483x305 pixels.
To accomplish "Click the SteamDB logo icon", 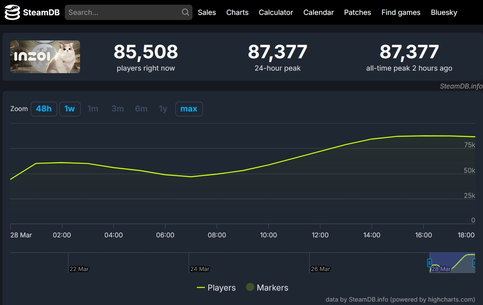I will click(12, 13).
